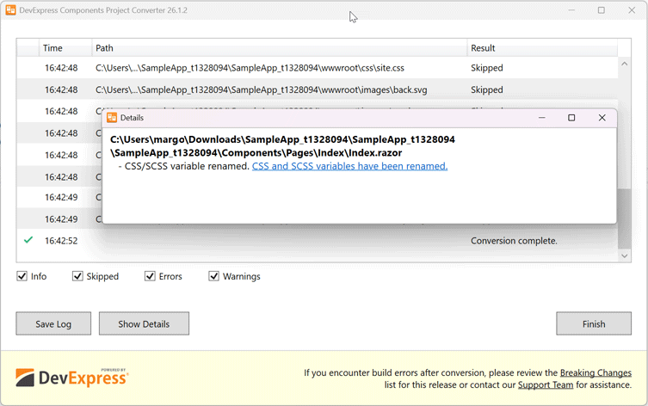The height and width of the screenshot is (406, 648).
Task: Open the 'CSS and SCSS variables have been renamed' link
Action: click(349, 166)
